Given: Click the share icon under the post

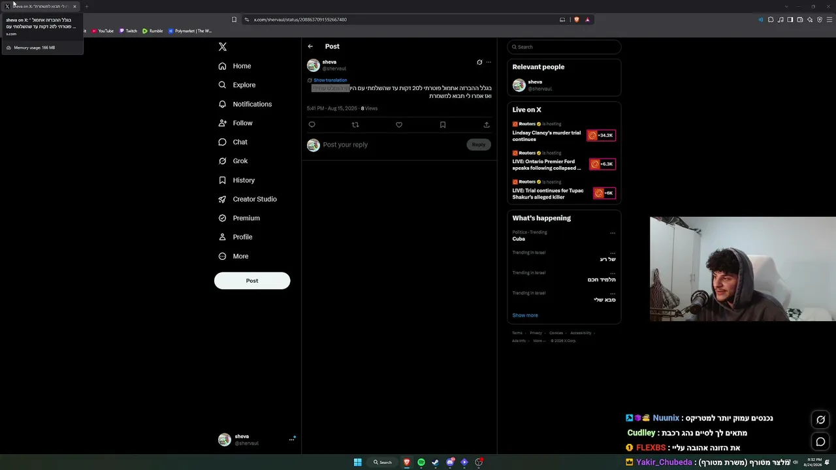Looking at the screenshot, I should tap(487, 125).
